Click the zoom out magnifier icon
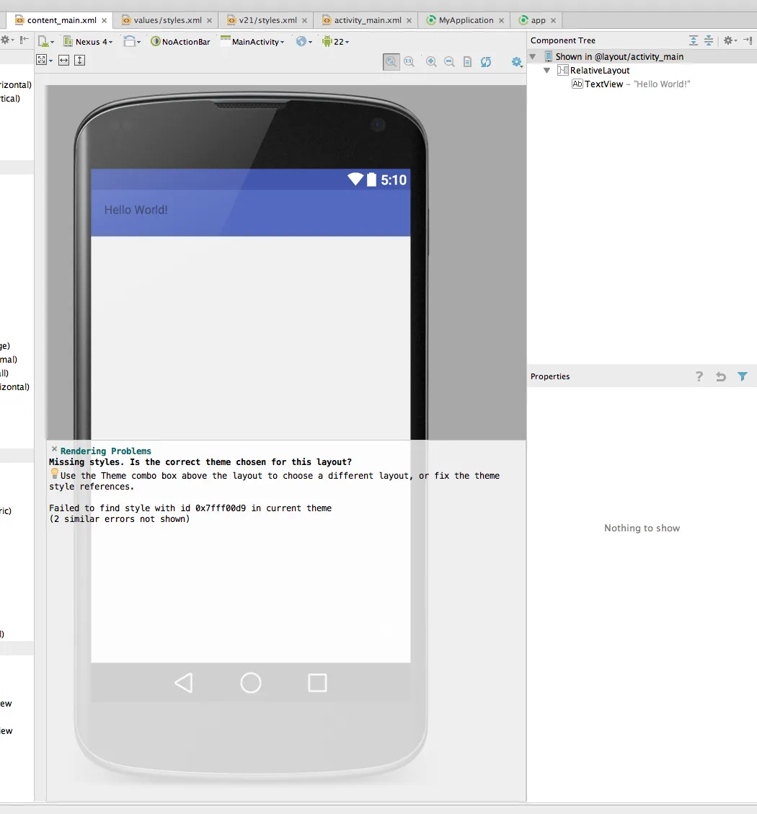Screen dimensions: 757x814 (450, 62)
